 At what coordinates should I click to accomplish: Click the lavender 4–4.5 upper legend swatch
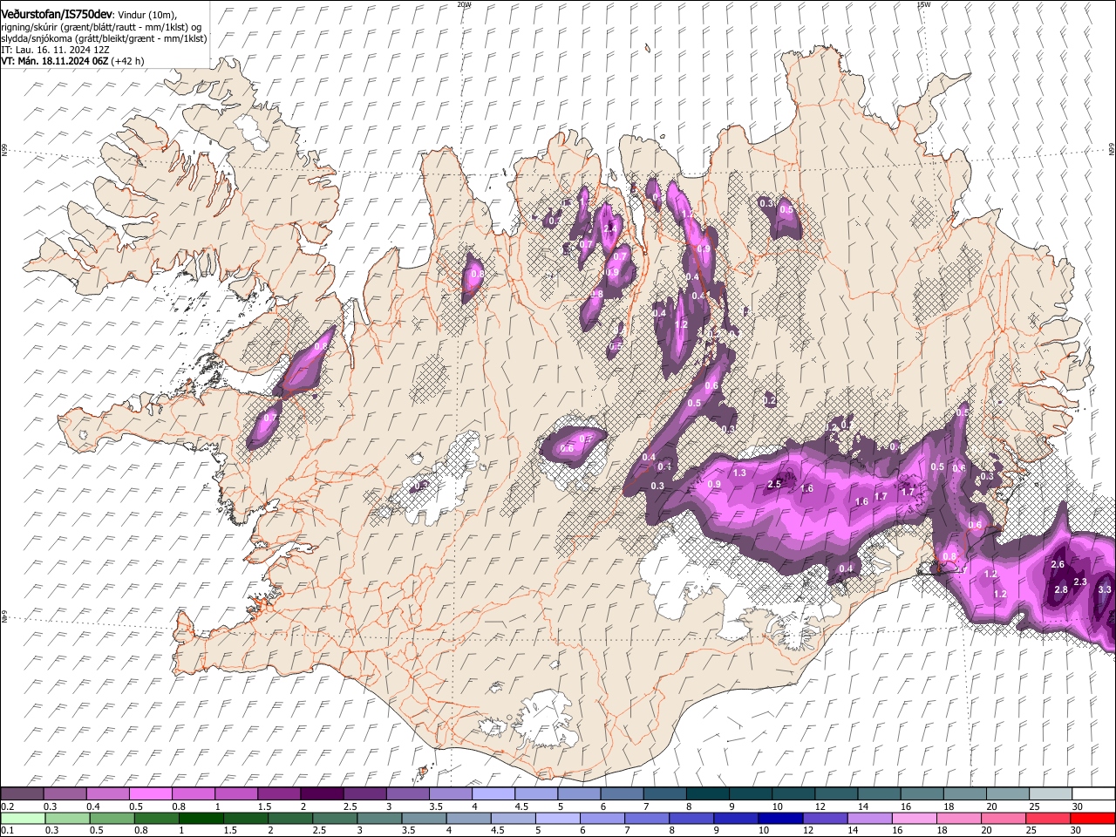[x=492, y=793]
